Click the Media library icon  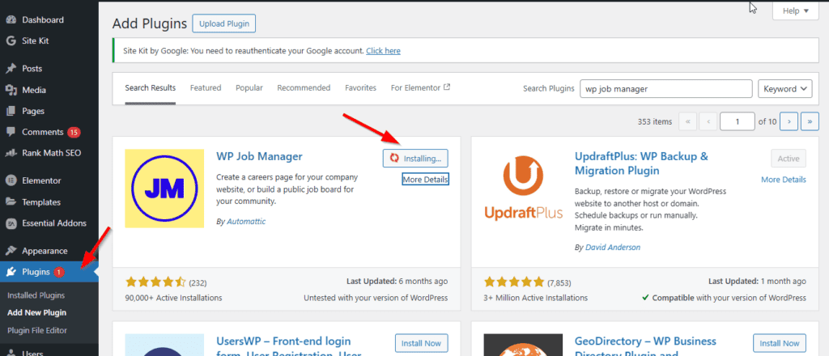[x=11, y=90]
